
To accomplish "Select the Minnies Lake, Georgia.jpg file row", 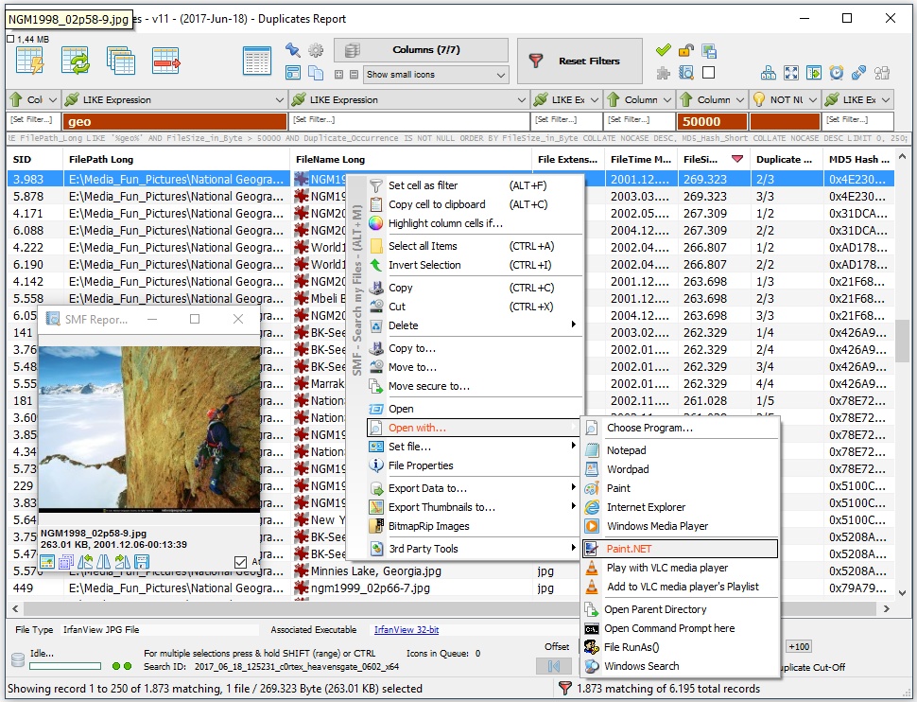I will click(x=375, y=570).
